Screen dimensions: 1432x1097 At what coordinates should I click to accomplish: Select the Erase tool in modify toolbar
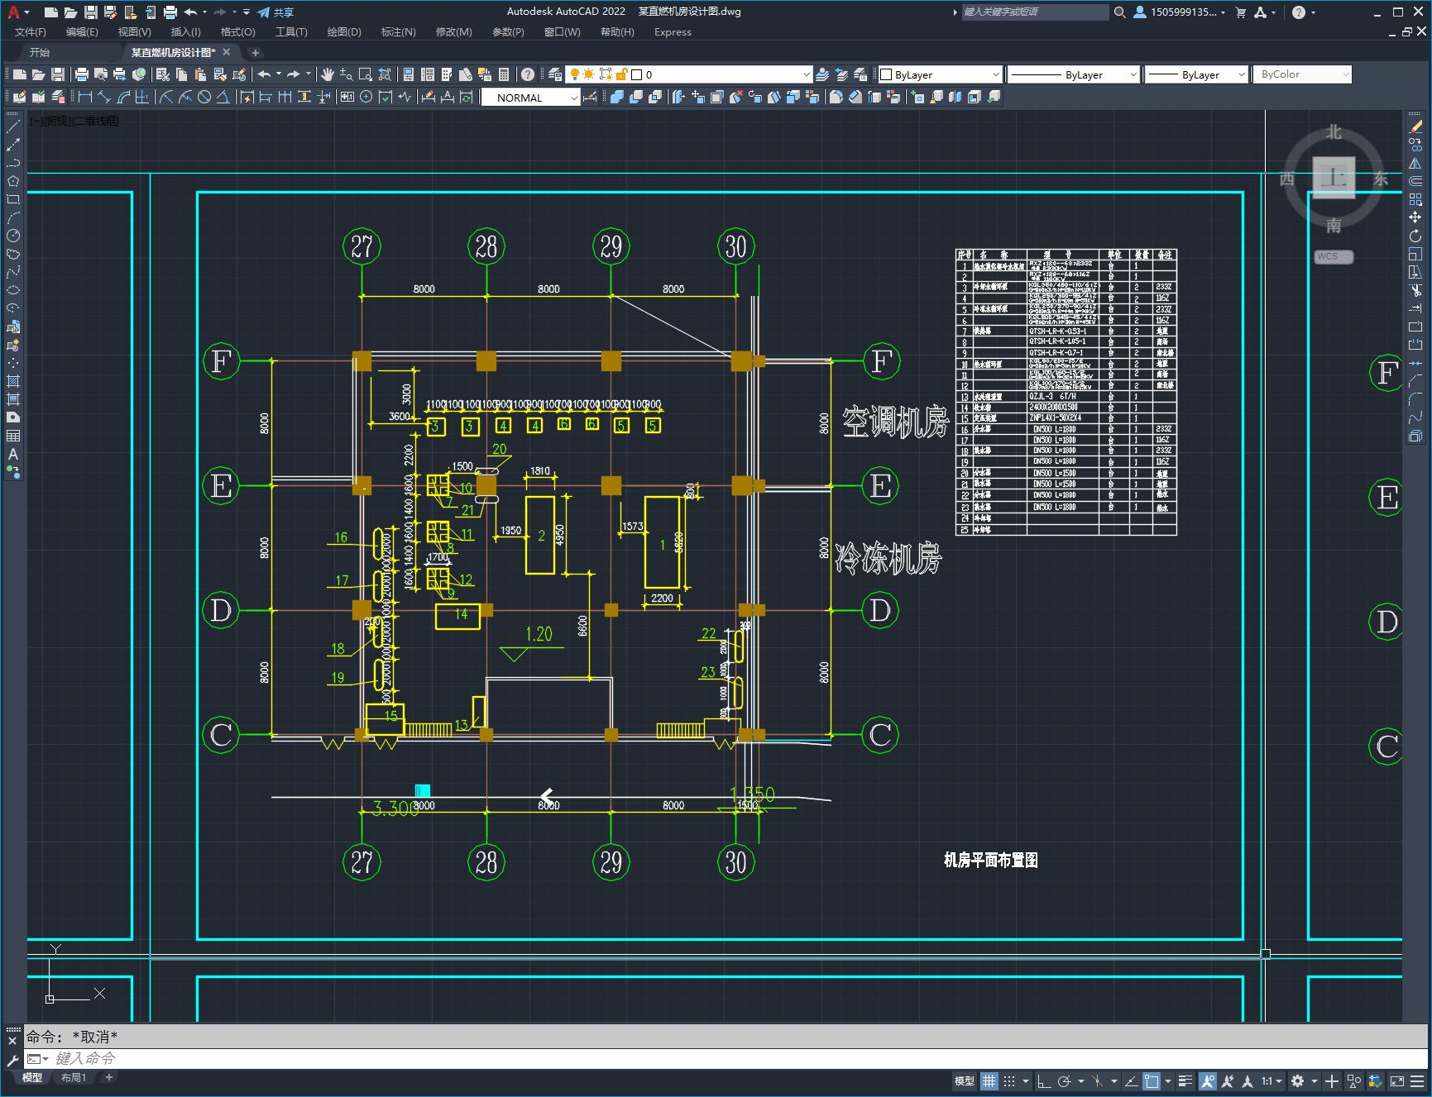click(x=1415, y=126)
